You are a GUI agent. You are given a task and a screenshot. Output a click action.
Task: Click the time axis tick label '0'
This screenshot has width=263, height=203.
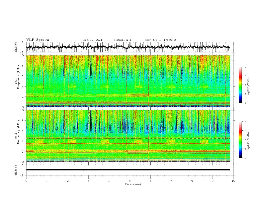pyautogui.click(x=26, y=181)
